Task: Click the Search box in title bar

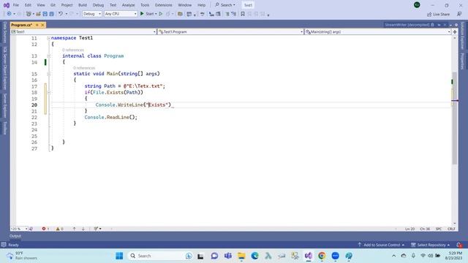Action: [x=225, y=5]
